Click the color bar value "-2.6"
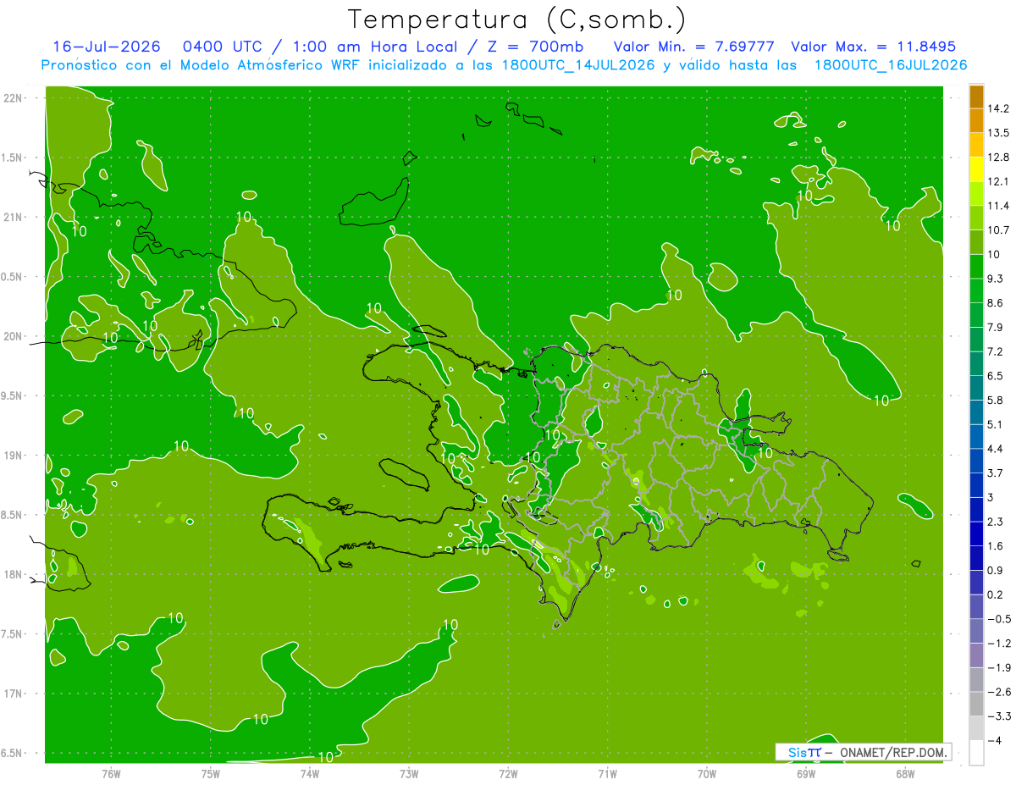The image size is (1016, 785). [x=999, y=692]
